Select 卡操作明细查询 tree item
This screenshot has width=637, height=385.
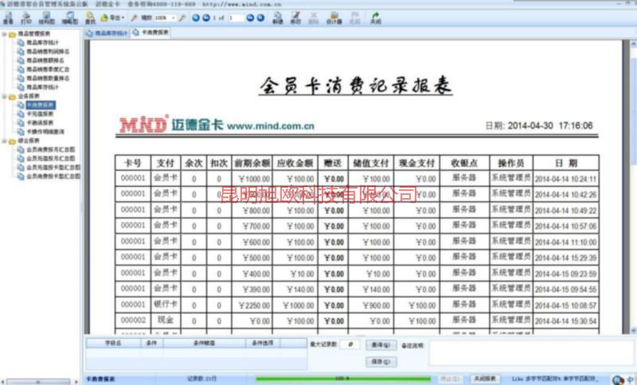pyautogui.click(x=45, y=132)
